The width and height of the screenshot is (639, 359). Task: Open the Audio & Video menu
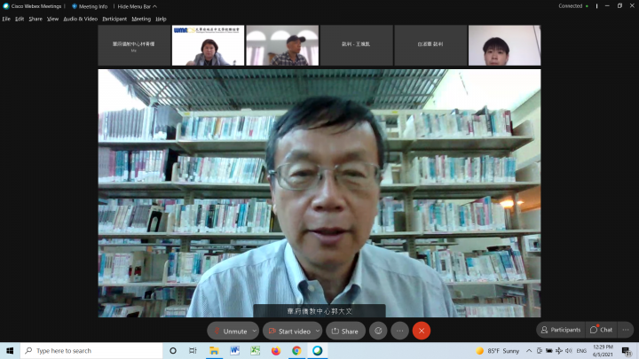80,19
